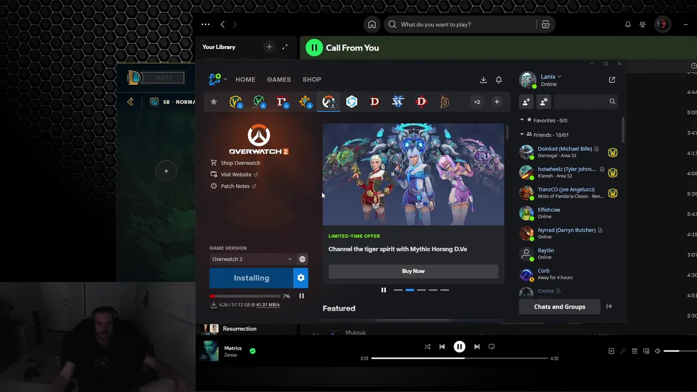Image resolution: width=697 pixels, height=392 pixels.
Task: Open the StarCraft game icon
Action: tap(398, 102)
